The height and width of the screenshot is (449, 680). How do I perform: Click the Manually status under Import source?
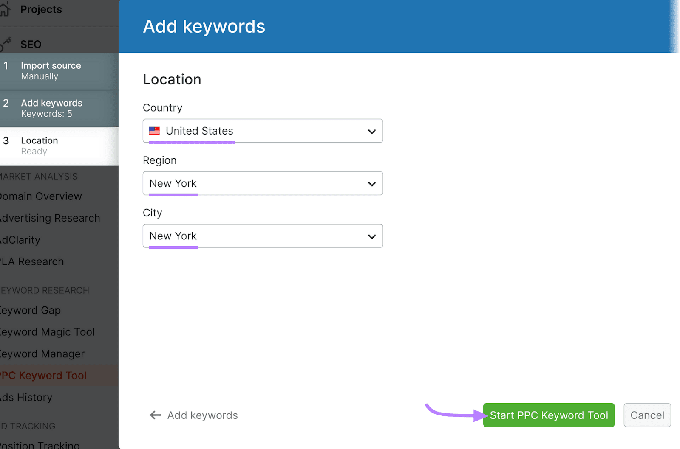(40, 76)
